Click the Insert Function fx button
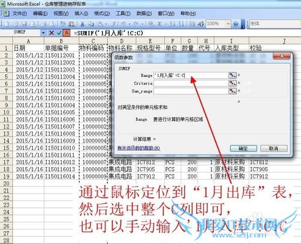301x244 pixels. [67, 33]
